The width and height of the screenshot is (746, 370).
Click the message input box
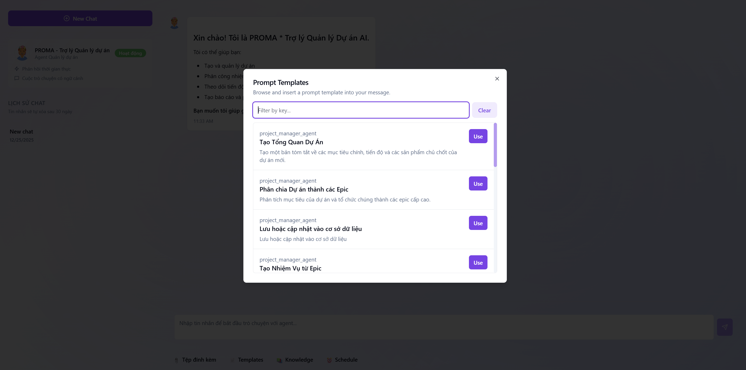pyautogui.click(x=444, y=327)
